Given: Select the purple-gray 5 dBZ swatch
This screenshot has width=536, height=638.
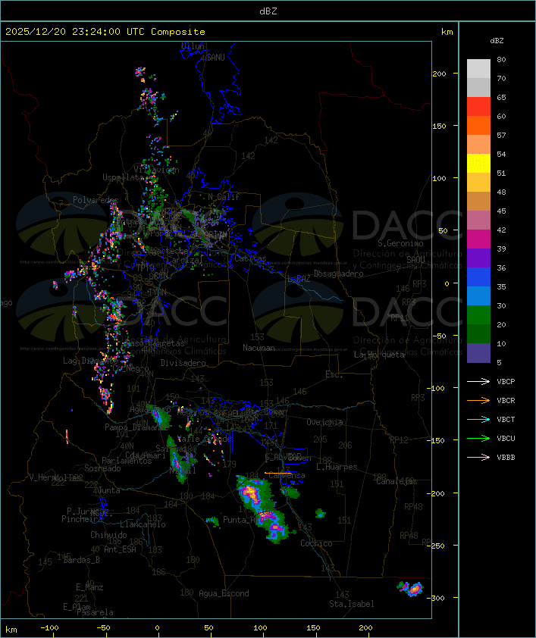Looking at the screenshot, I should (478, 353).
